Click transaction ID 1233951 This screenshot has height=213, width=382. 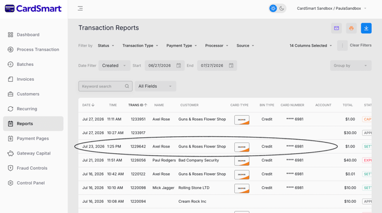[138, 119]
